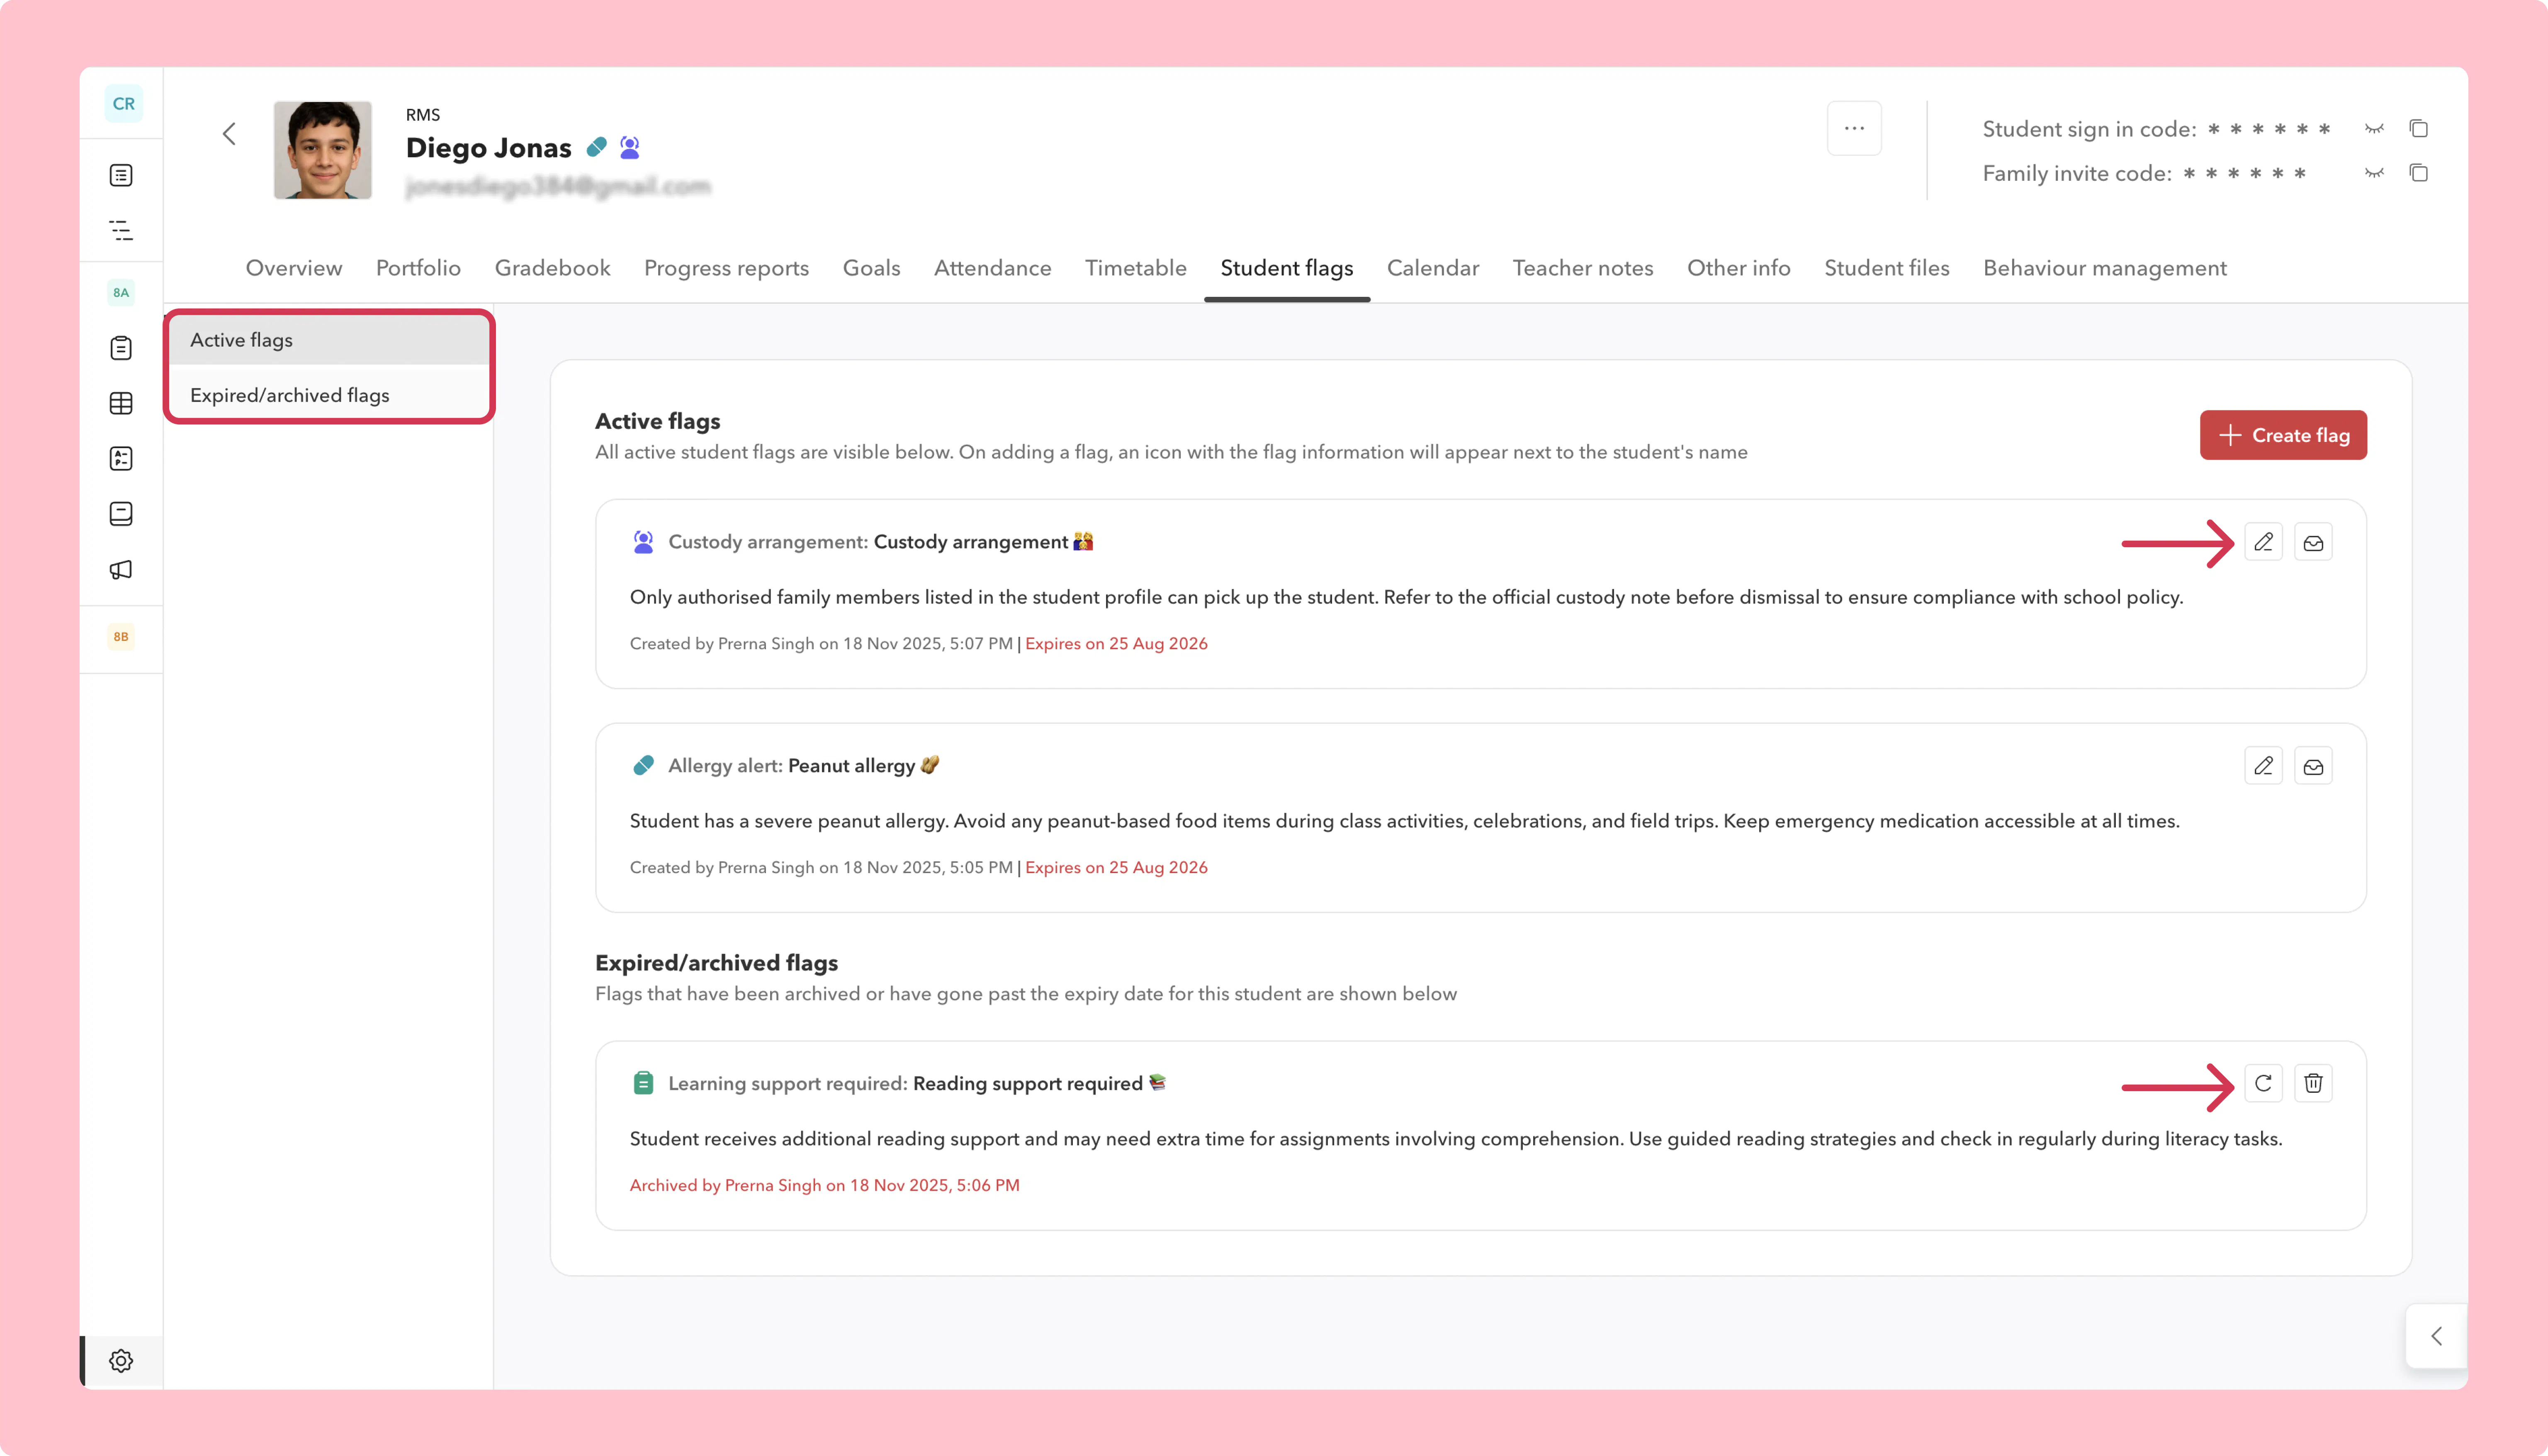The width and height of the screenshot is (2548, 1456).
Task: Copy the family invite code
Action: click(x=2418, y=173)
